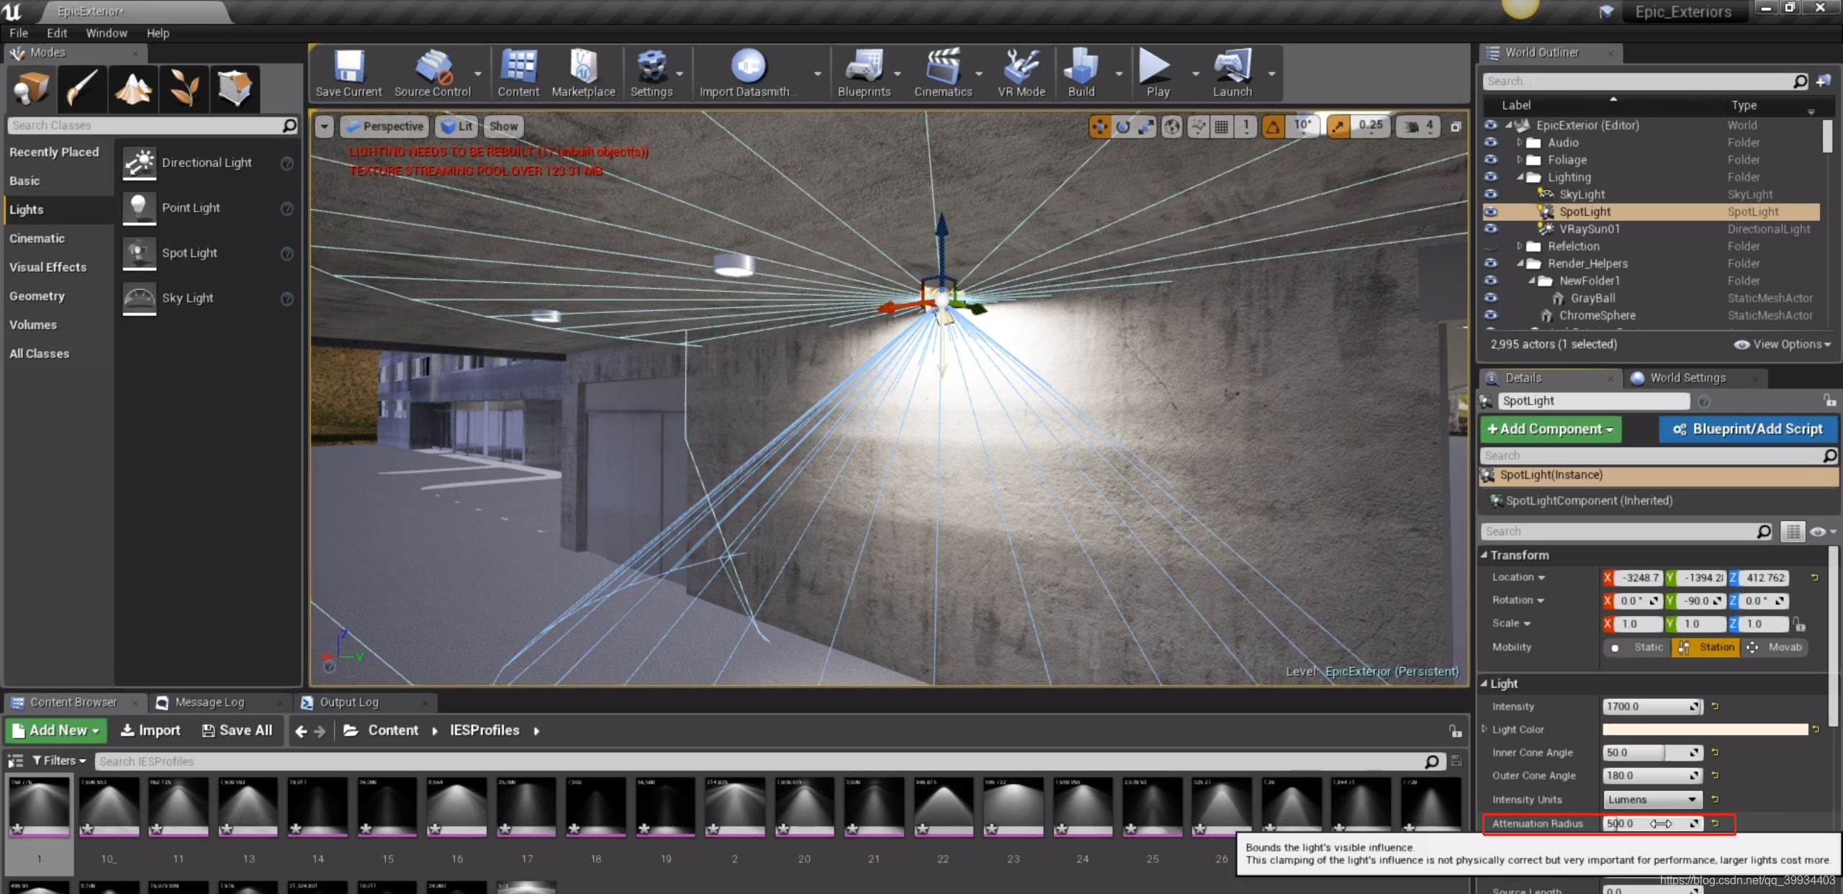The image size is (1843, 894).
Task: Hide the SkyLight actor in outliner
Action: coord(1491,194)
